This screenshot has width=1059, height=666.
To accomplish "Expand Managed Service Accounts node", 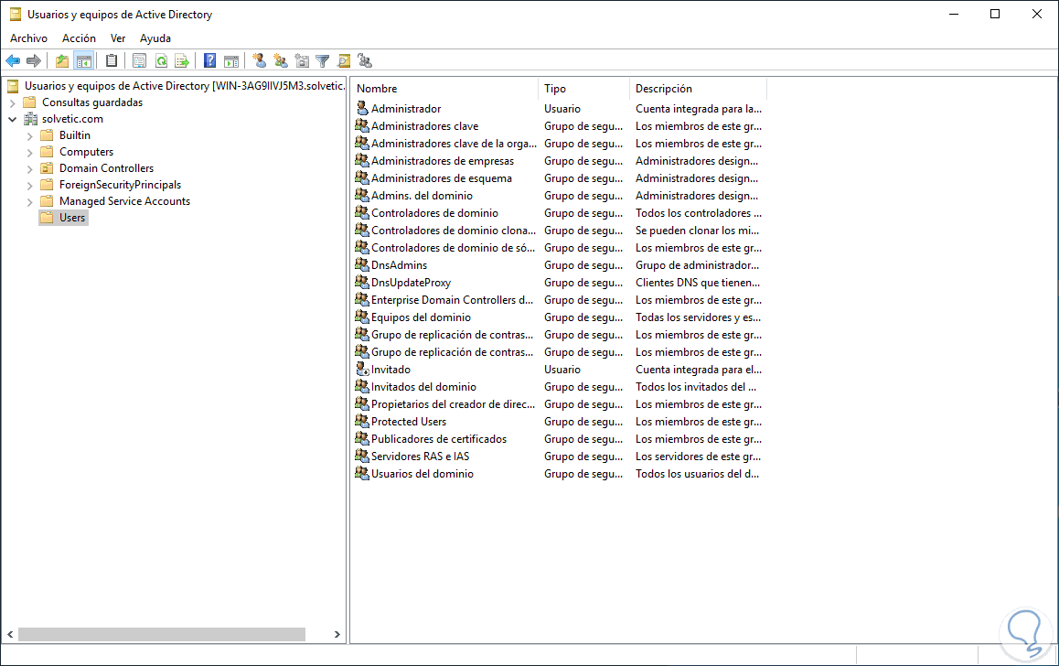I will 29,201.
